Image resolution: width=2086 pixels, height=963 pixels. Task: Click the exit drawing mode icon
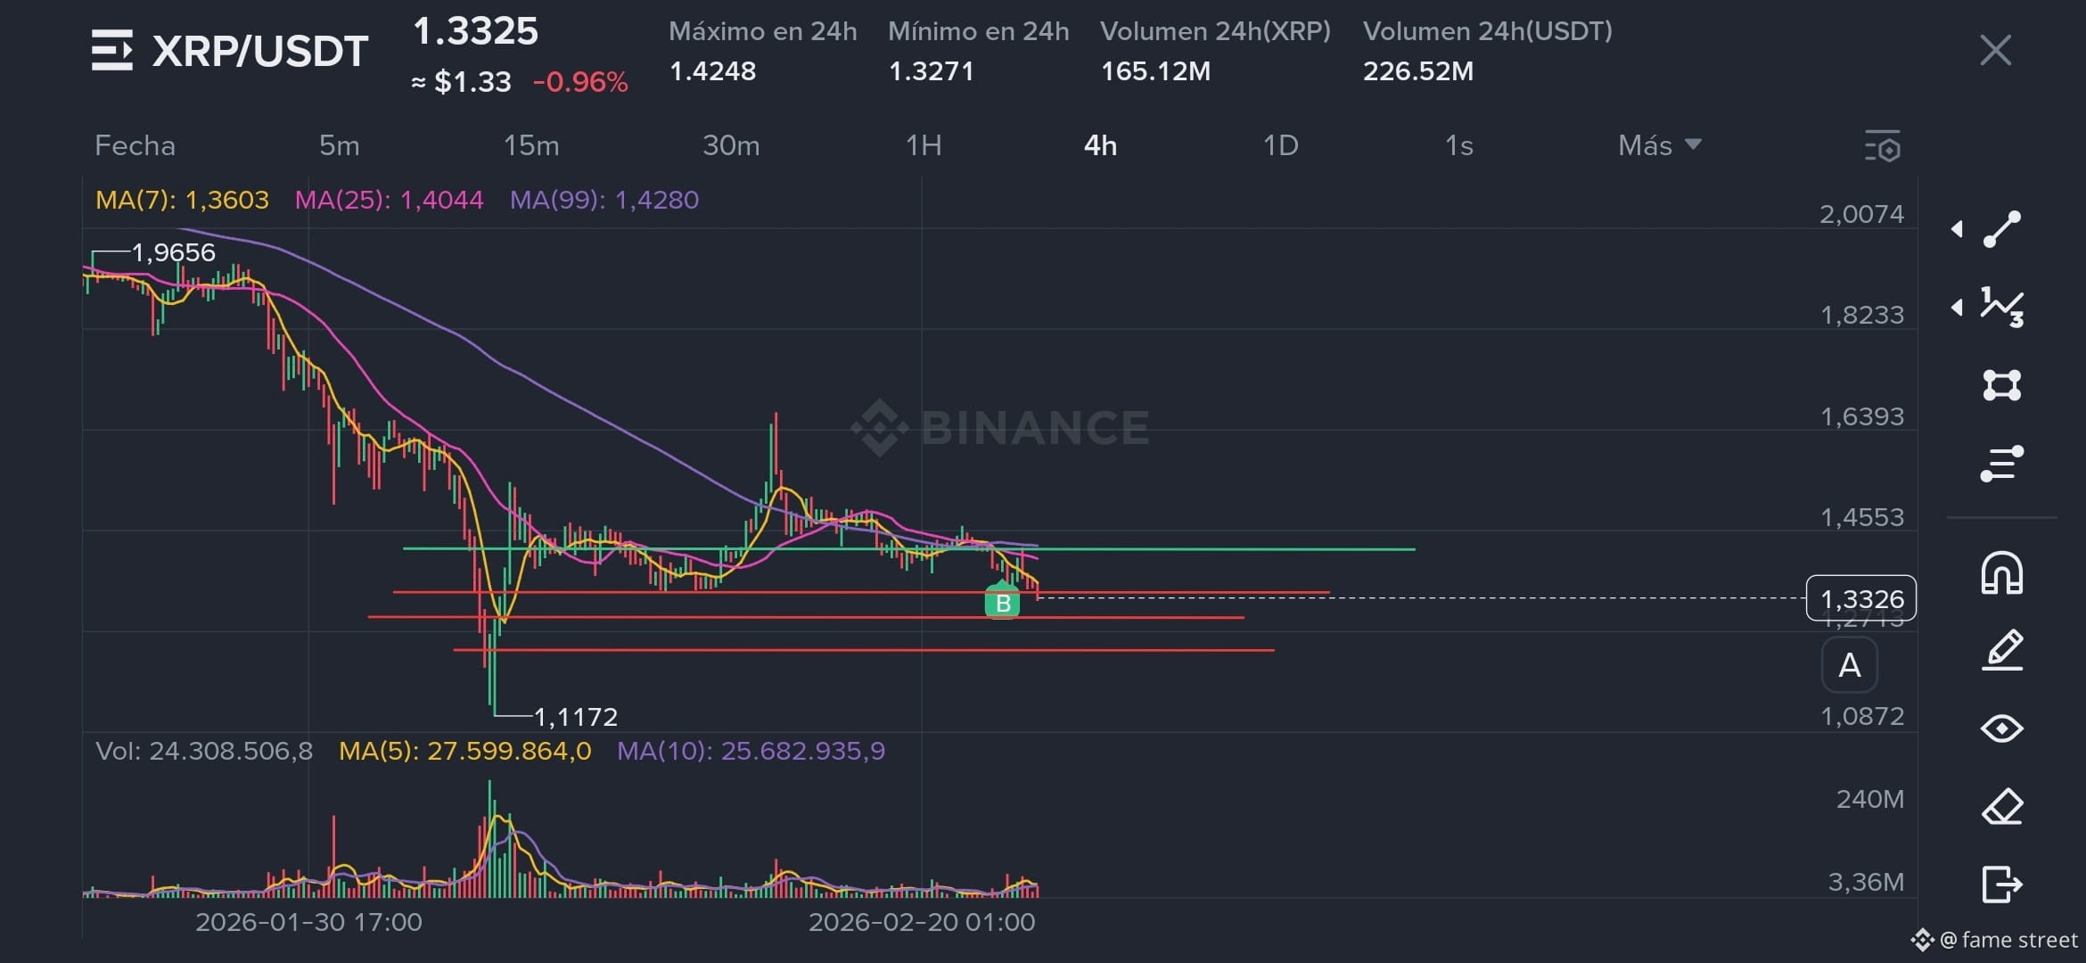tap(2002, 885)
